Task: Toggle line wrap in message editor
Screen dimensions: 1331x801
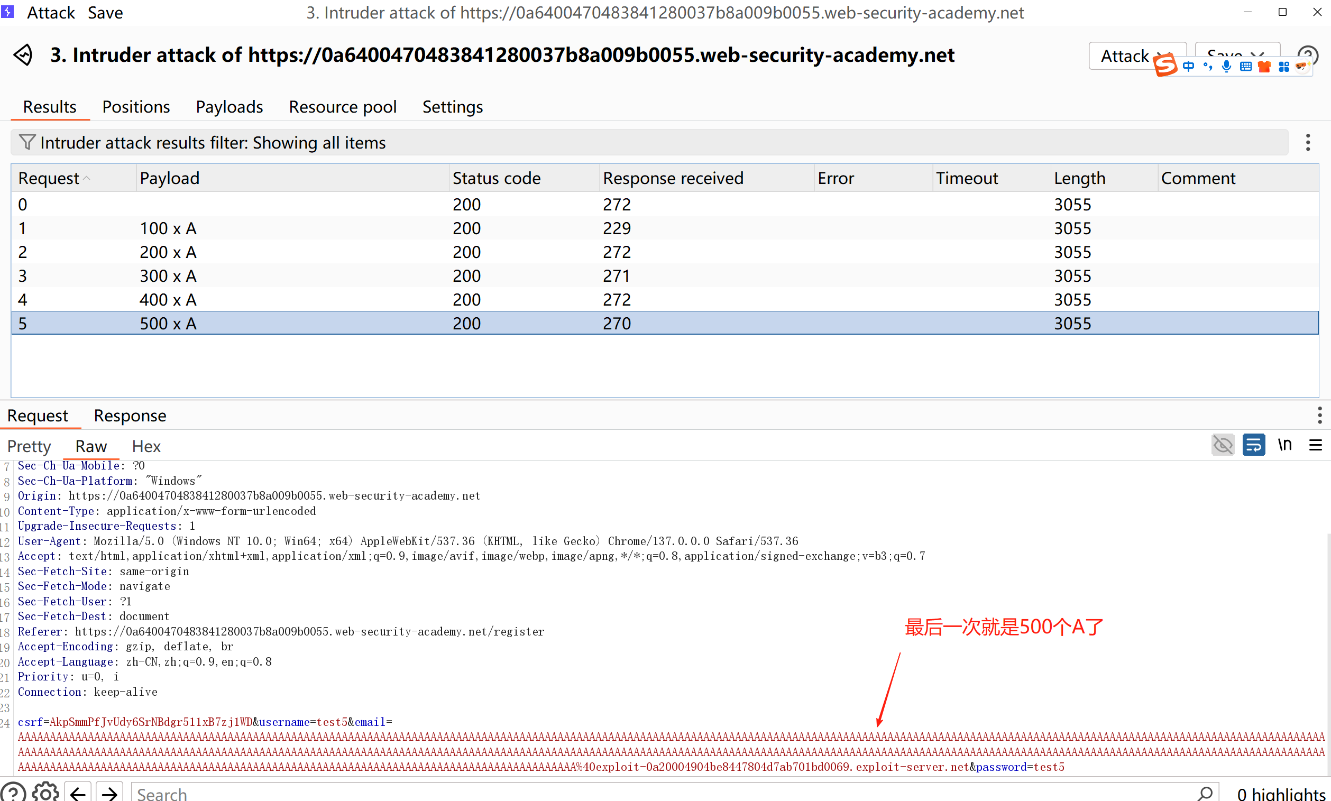Action: coord(1253,445)
